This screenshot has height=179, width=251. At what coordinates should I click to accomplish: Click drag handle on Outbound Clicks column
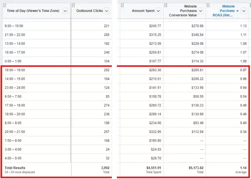[x=74, y=5]
